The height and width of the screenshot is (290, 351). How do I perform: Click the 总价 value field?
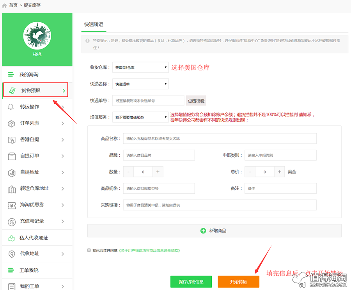pos(265,172)
